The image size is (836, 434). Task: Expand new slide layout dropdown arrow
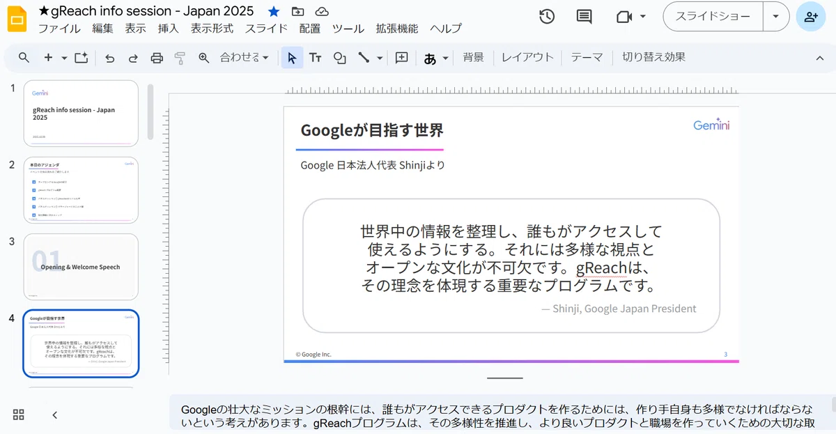click(64, 58)
